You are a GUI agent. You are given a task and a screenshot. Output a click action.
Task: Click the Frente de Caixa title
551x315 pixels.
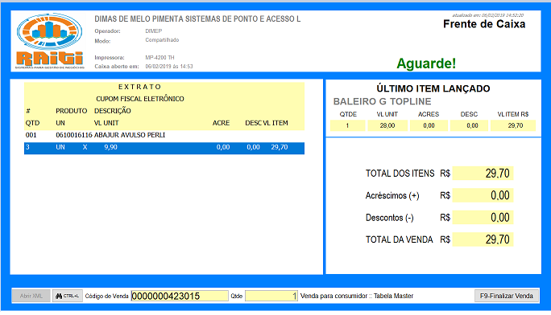coord(484,24)
